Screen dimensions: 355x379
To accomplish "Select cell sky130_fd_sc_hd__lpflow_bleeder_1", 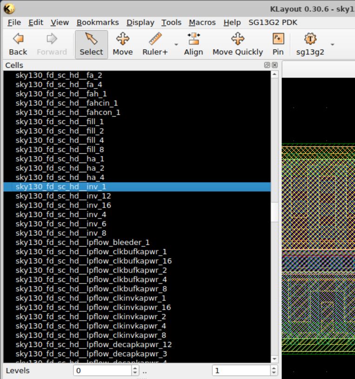I will click(82, 242).
